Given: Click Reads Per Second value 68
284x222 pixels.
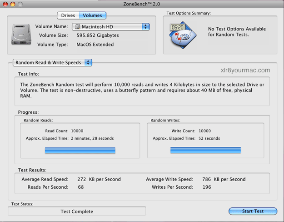Looking at the screenshot, I should (81, 187).
